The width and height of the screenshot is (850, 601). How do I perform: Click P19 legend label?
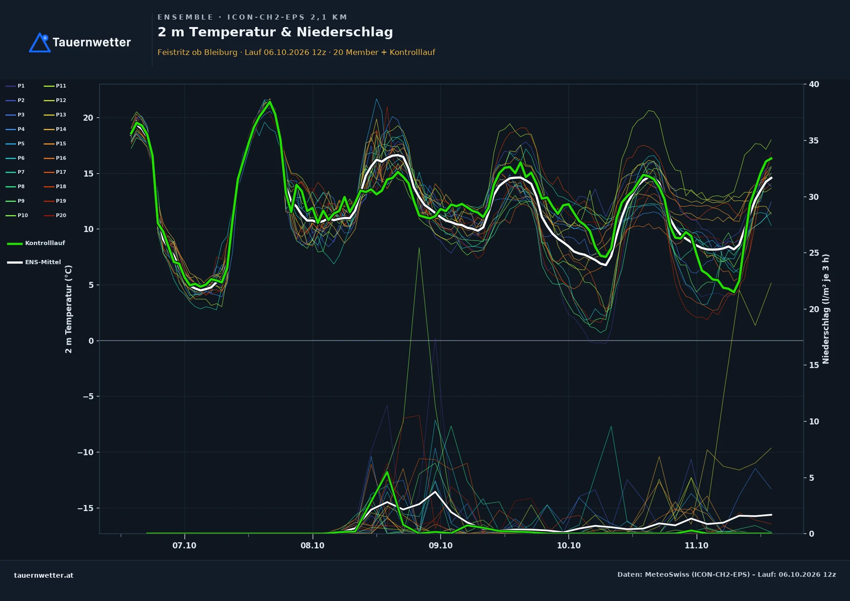tap(61, 201)
